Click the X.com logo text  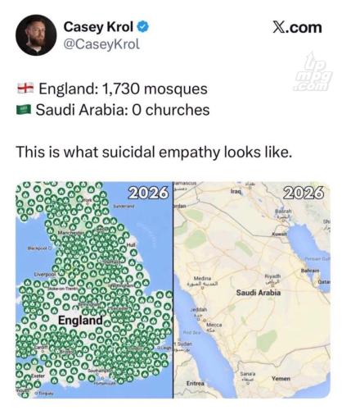(x=297, y=28)
